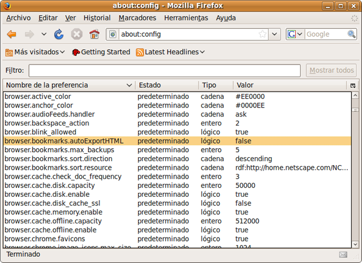The height and width of the screenshot is (263, 362).
Task: Expand the address bar URL dropdown
Action: click(x=275, y=35)
